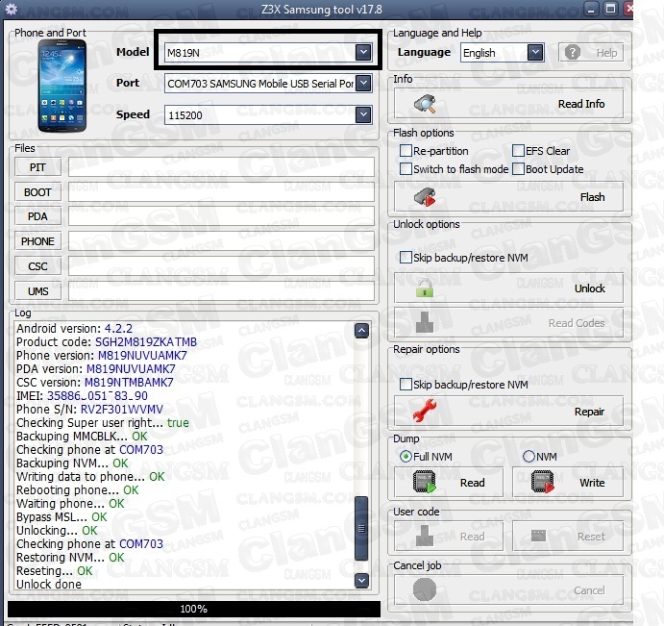The image size is (664, 626).
Task: Click the Unlock button label
Action: tap(589, 288)
